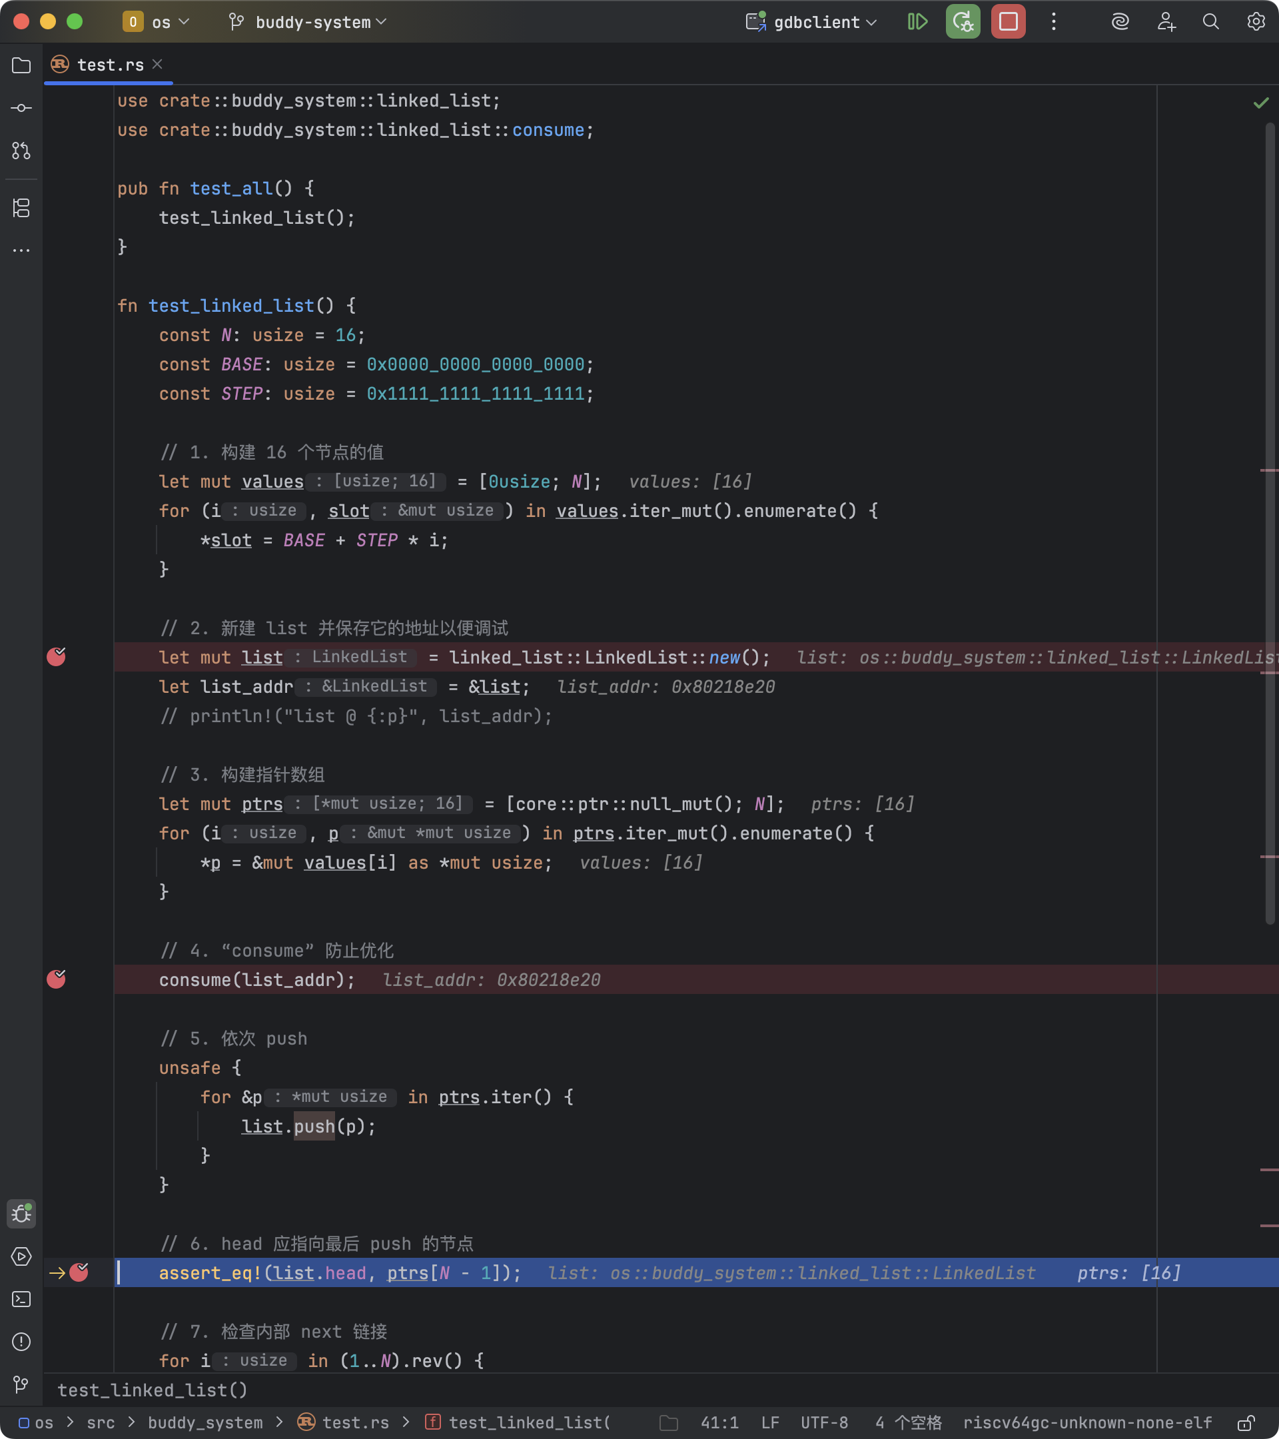1279x1439 pixels.
Task: Click test_linked_list( breadcrumb
Action: [518, 1423]
